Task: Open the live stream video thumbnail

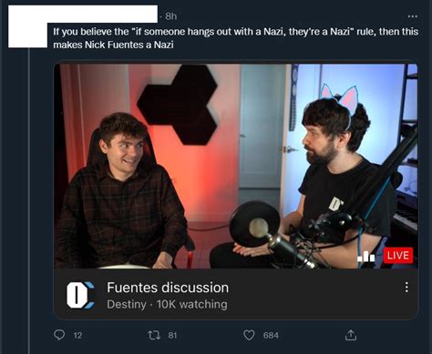Action: tap(236, 166)
